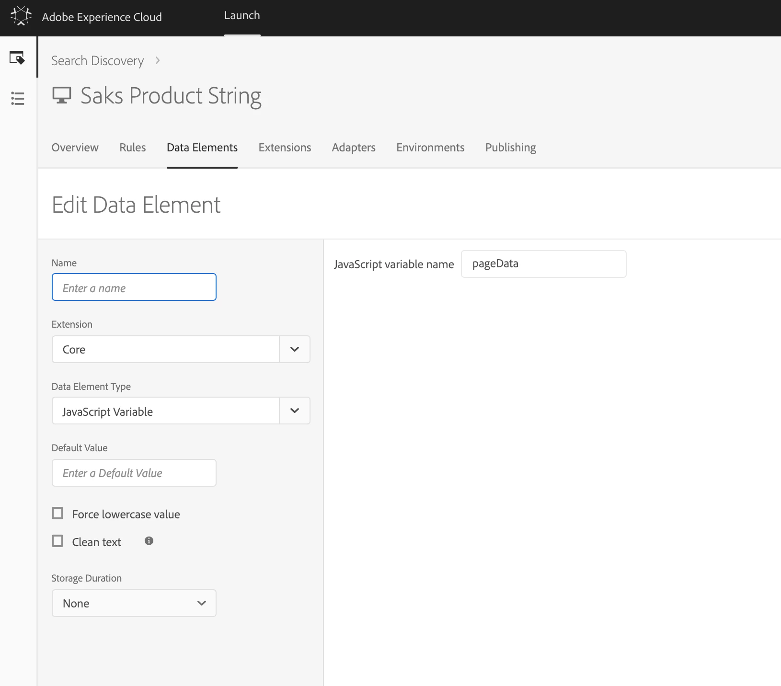Switch to the Environments tab

[x=430, y=148]
